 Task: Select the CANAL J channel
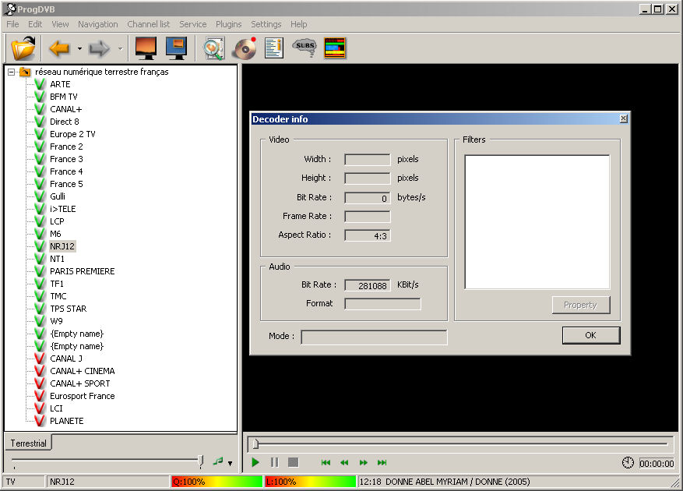tap(66, 359)
